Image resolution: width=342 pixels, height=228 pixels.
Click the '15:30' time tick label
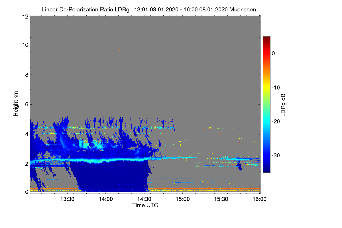click(x=221, y=199)
